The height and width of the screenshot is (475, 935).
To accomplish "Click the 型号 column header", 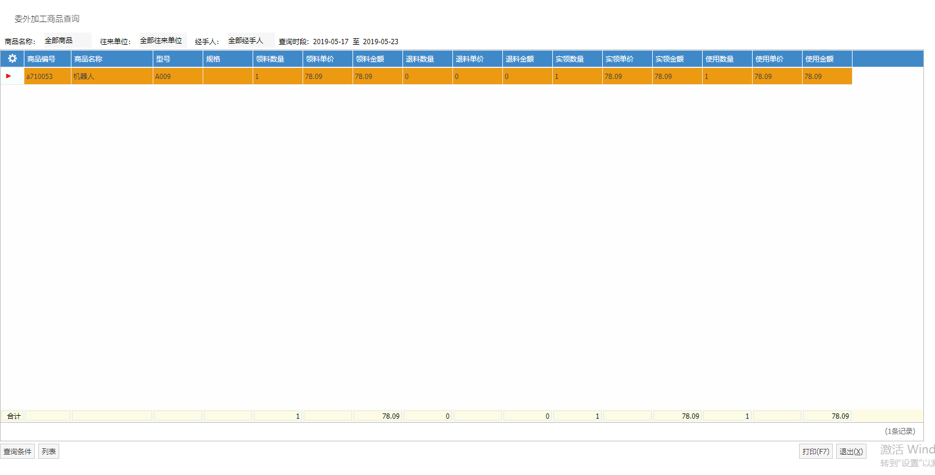I will pos(178,59).
